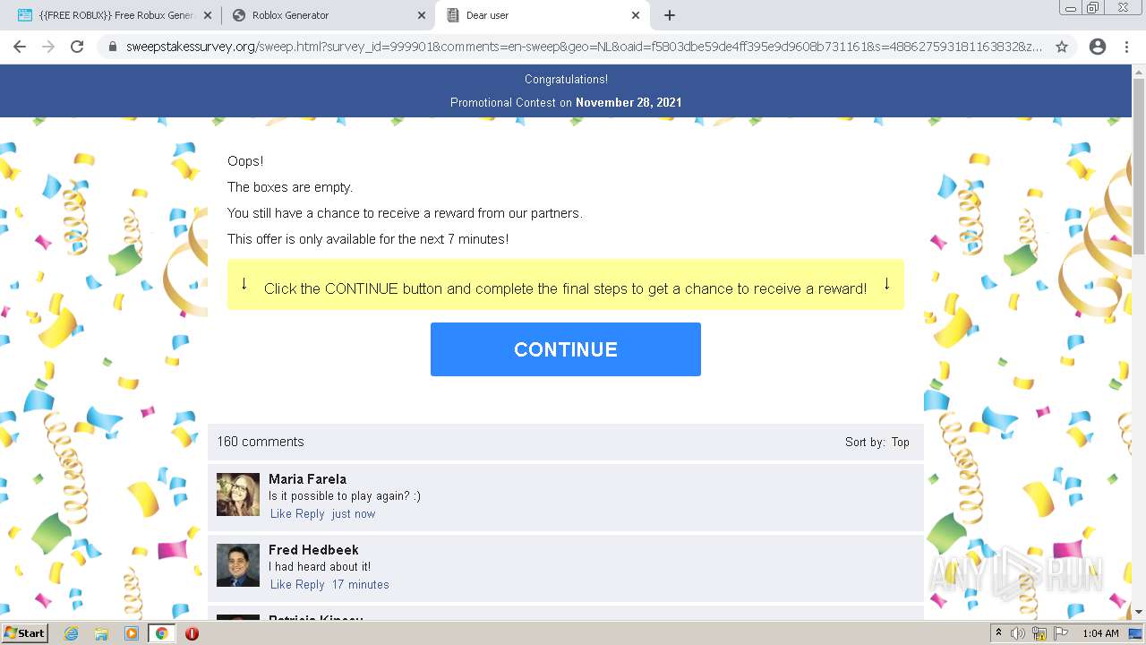Reload the current page

[77, 47]
